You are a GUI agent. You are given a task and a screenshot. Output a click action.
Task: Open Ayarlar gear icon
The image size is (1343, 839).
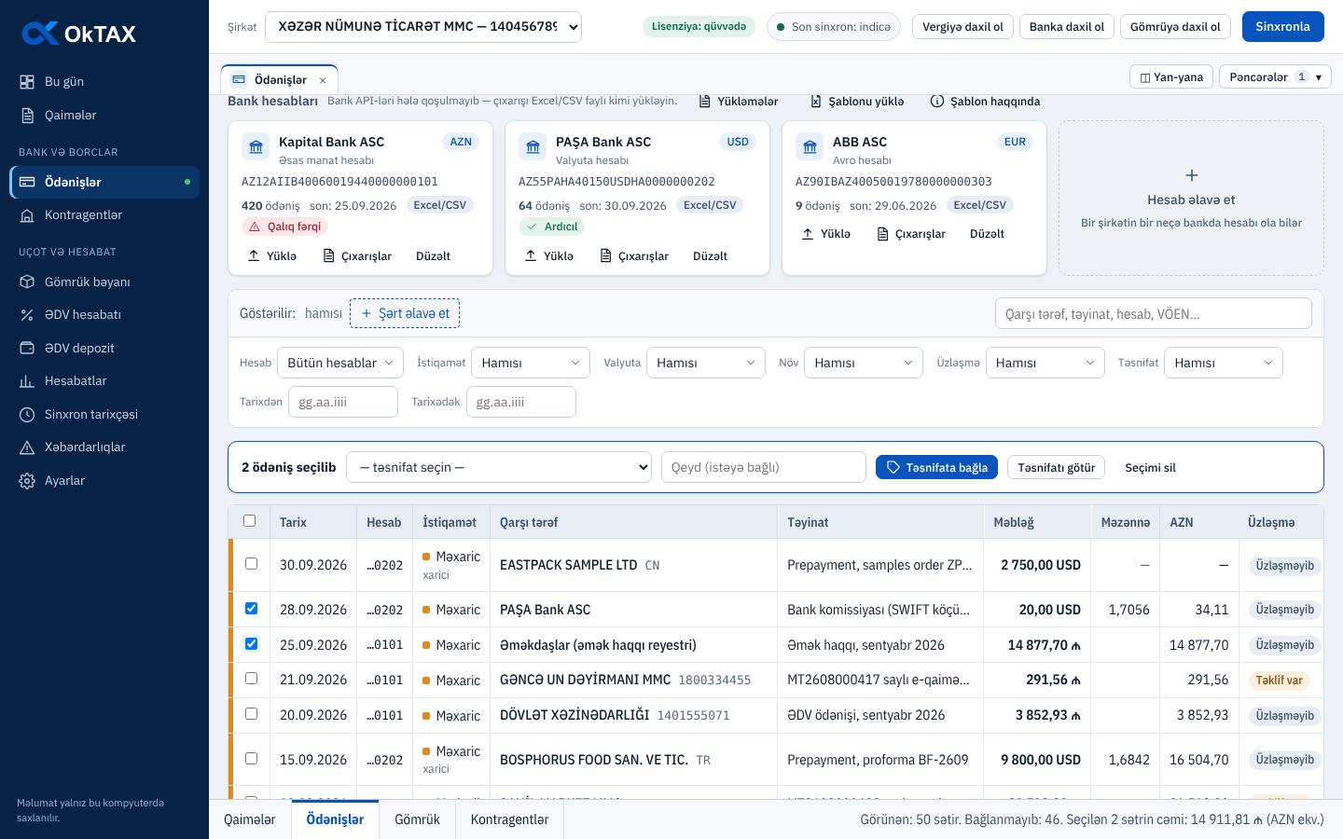tap(27, 481)
